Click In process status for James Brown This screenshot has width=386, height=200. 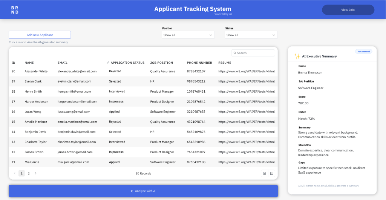(x=116, y=152)
